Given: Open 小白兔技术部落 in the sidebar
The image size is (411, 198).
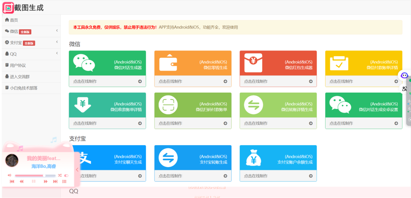Looking at the screenshot, I should click(31, 88).
